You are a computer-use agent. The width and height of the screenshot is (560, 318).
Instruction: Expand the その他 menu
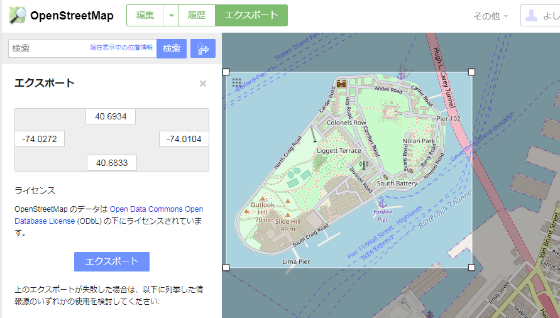(x=490, y=16)
